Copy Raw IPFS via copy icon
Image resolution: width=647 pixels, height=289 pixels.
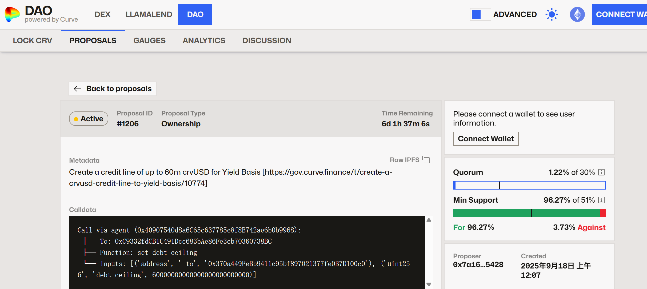click(426, 160)
